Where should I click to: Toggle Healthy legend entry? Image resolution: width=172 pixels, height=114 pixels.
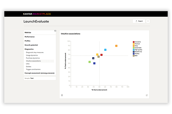click(x=136, y=54)
